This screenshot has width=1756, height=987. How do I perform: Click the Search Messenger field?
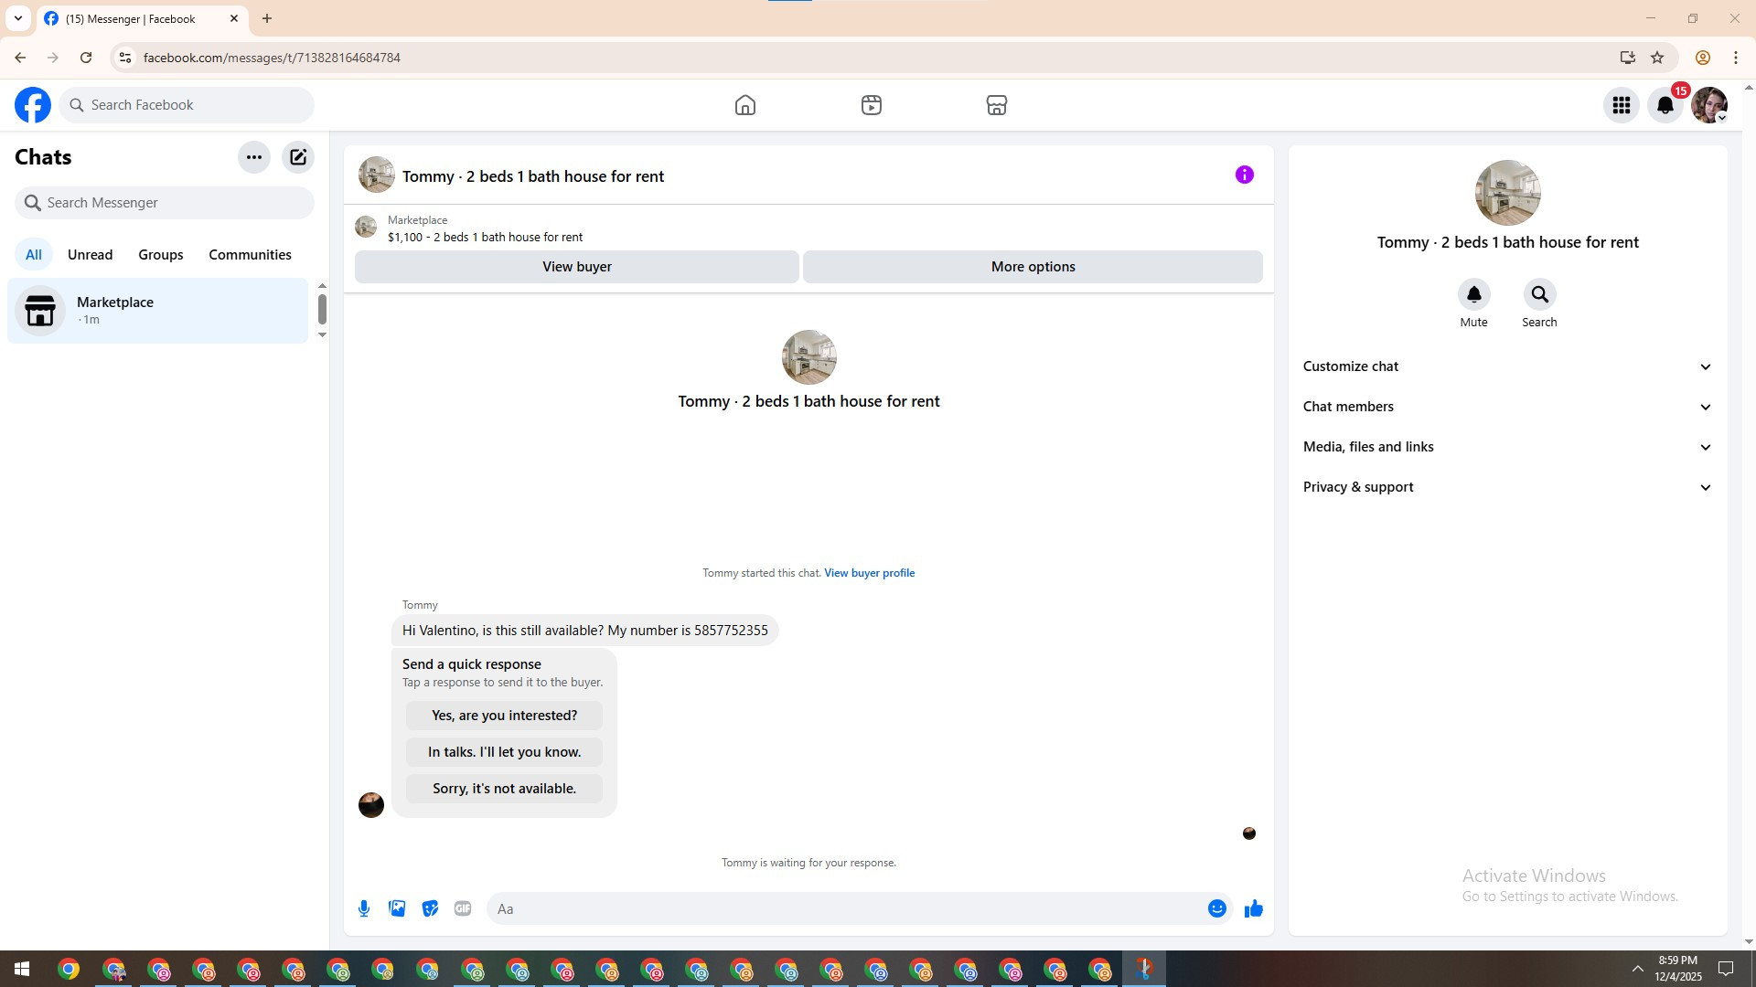coord(165,203)
